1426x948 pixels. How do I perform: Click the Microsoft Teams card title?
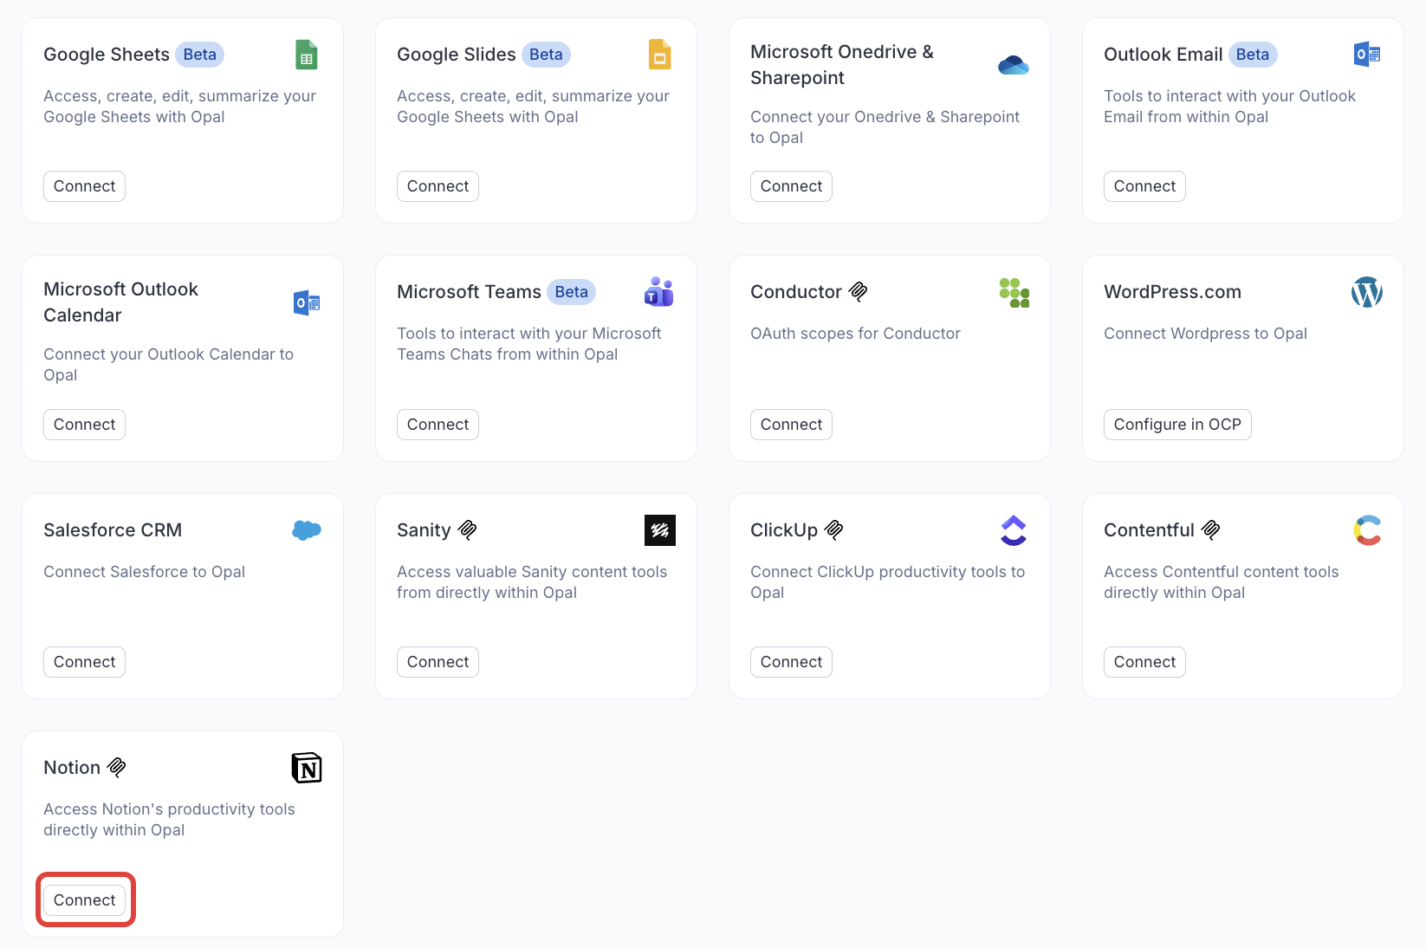coord(469,292)
